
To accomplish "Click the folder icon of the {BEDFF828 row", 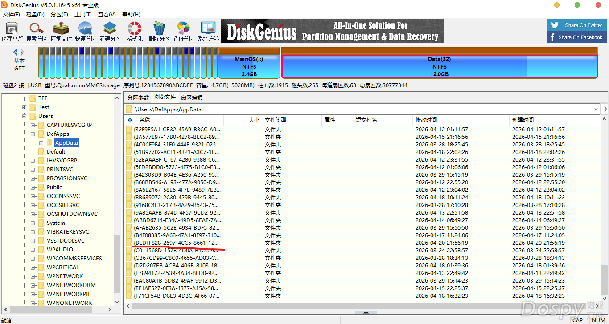I will pyautogui.click(x=130, y=243).
